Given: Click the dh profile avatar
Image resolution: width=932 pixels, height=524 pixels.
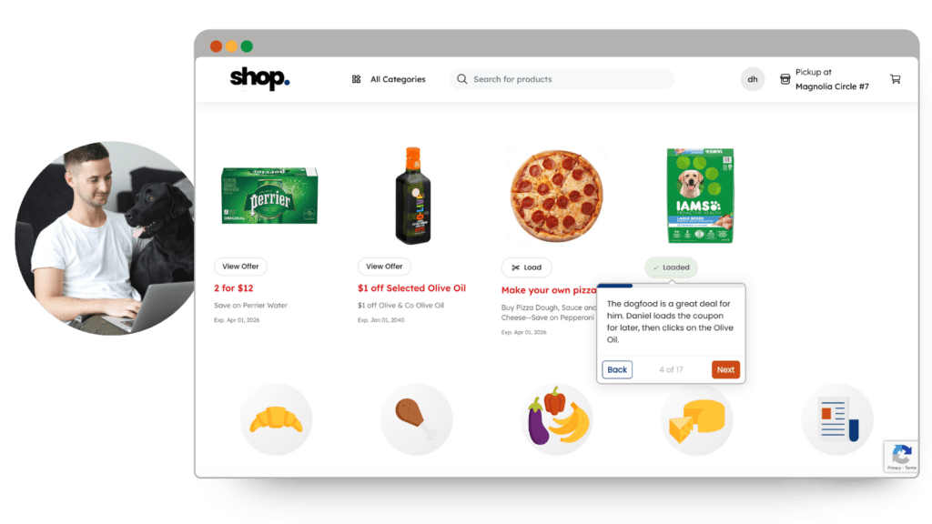Looking at the screenshot, I should coord(753,79).
